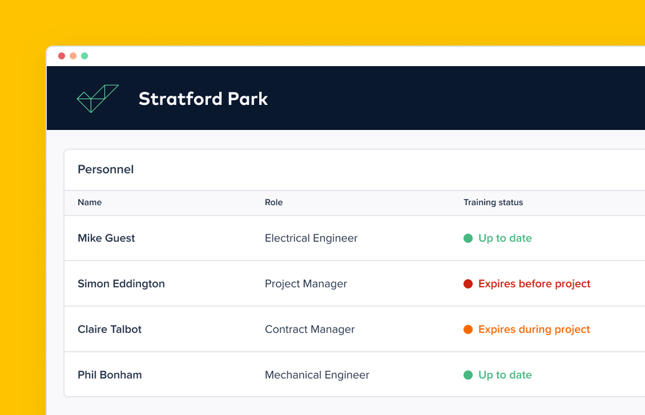
Task: Click the orange status dot beside Claire Talbot
Action: pos(468,329)
